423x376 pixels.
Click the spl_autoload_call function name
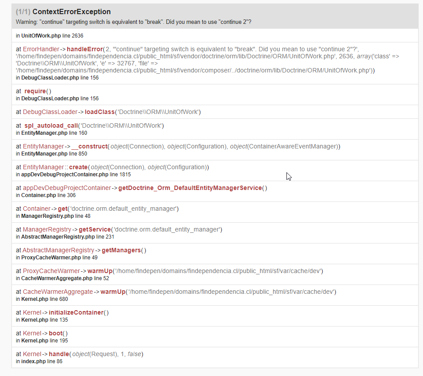pyautogui.click(x=51, y=125)
